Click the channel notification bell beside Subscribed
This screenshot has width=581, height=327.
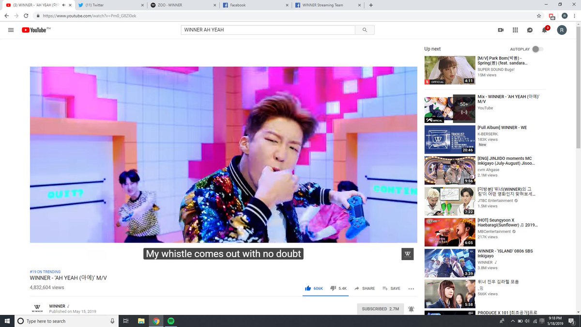coord(411,309)
